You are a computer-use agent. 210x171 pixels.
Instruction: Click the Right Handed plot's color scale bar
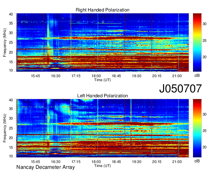tap(197, 42)
